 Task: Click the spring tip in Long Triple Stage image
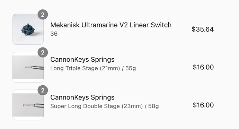(28, 67)
